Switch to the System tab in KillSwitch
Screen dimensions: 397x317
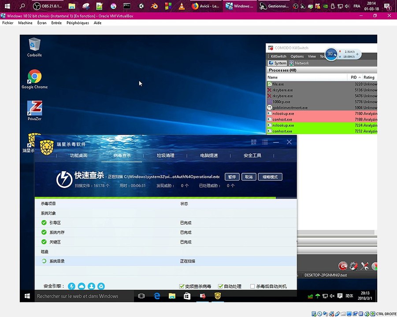click(x=278, y=63)
